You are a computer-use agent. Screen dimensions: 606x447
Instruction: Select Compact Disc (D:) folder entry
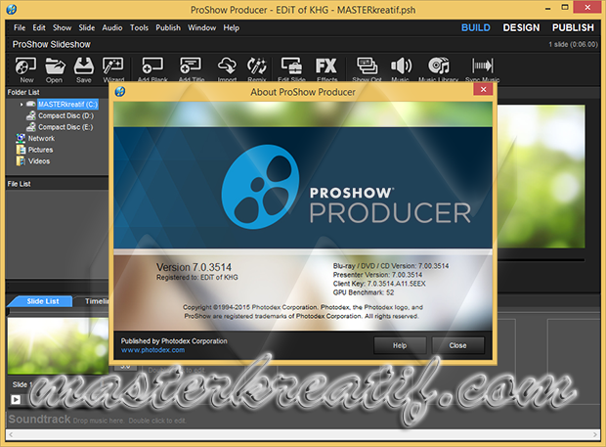point(65,115)
